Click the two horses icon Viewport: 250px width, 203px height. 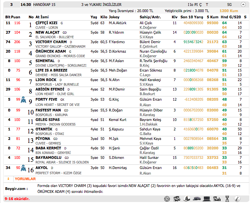tap(177, 198)
